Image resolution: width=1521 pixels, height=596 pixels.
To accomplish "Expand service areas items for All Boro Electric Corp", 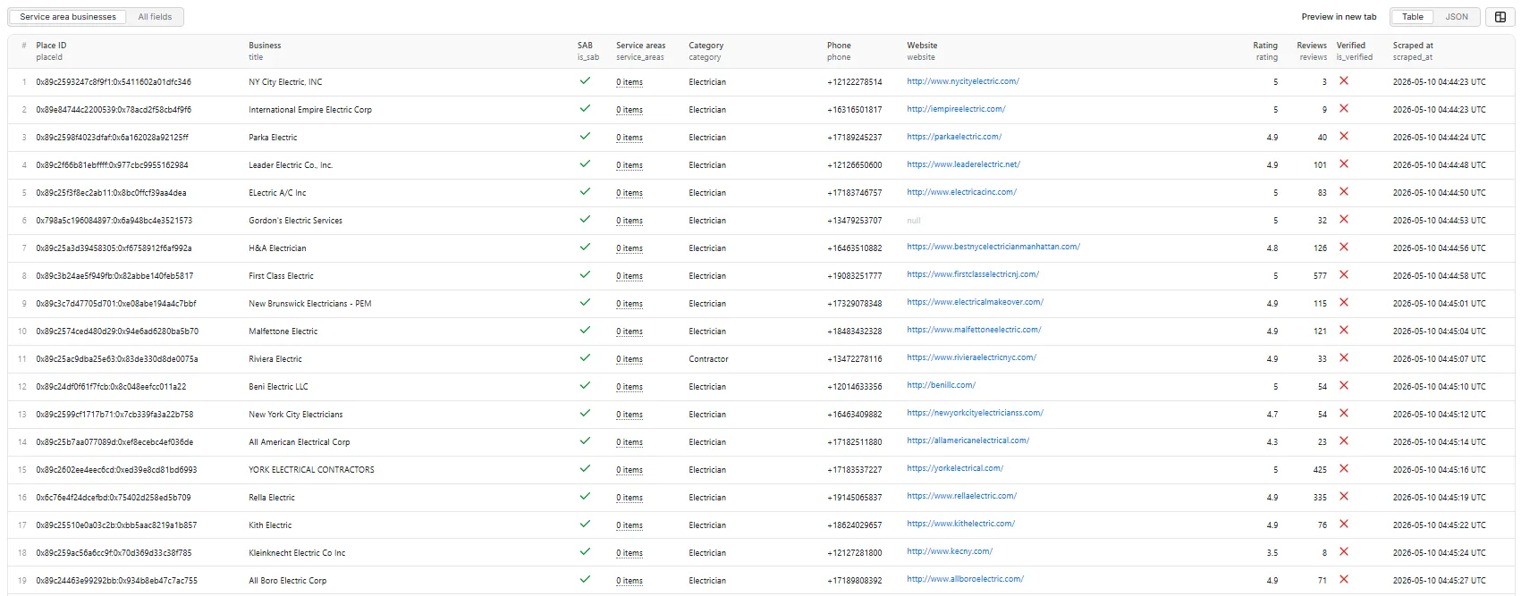I will pyautogui.click(x=630, y=581).
